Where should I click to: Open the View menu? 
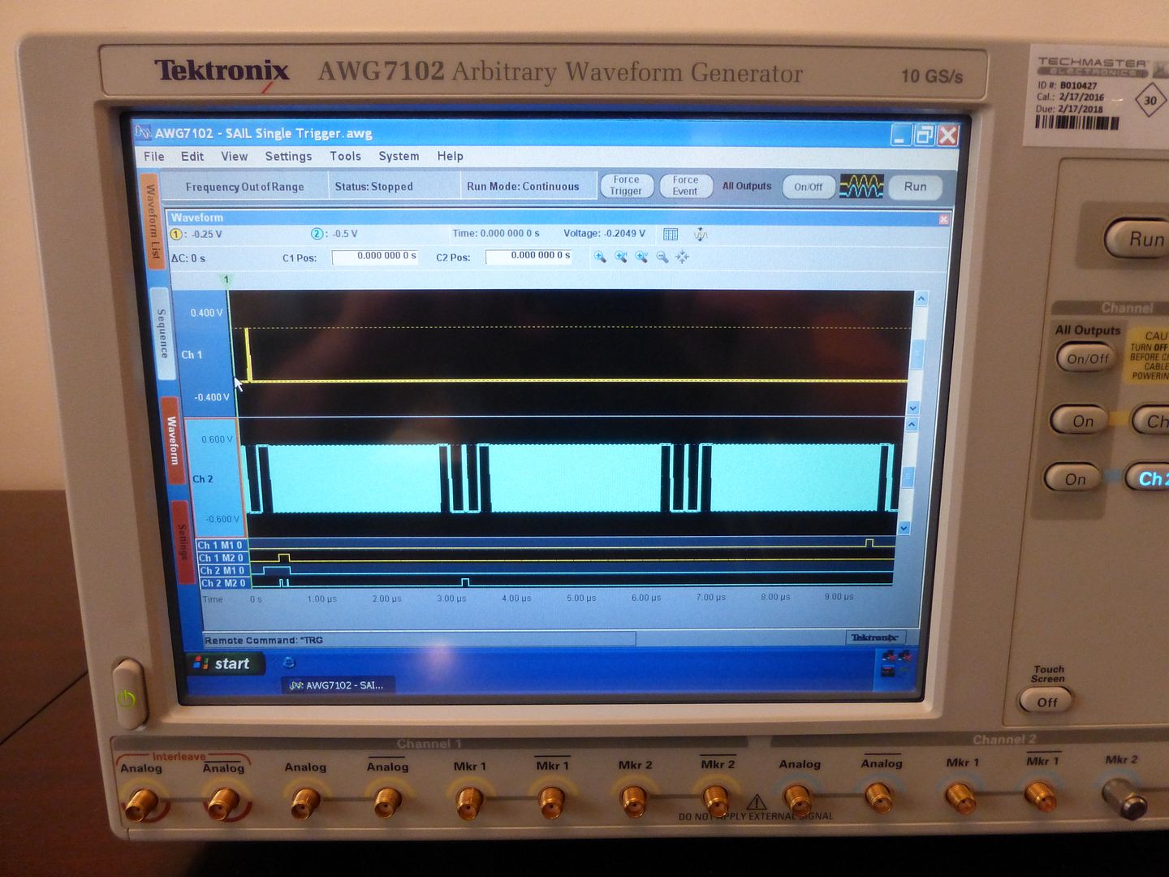[x=235, y=157]
